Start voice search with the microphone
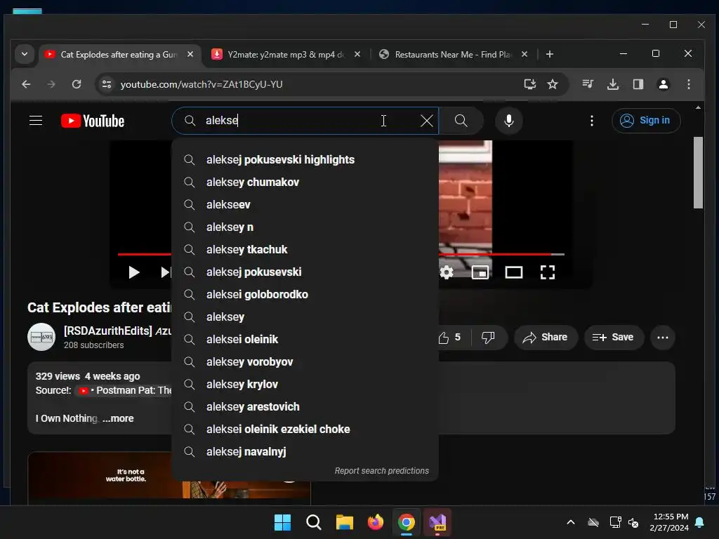 508,121
